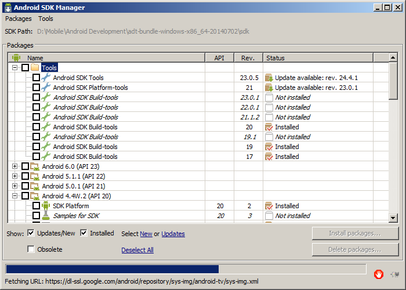Screen dimensions: 406x290
Task: Open the Packages menu
Action: coord(19,19)
